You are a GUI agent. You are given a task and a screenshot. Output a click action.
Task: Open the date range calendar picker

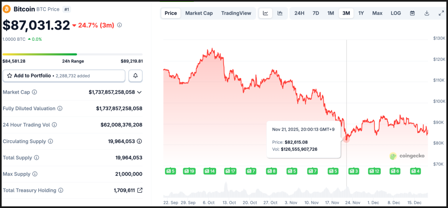pos(412,13)
